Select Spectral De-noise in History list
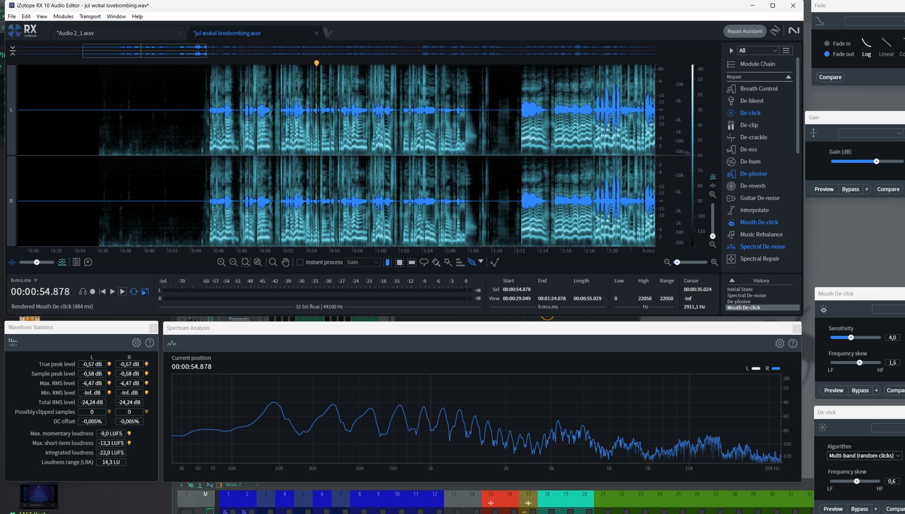Screen dimensions: 905x514 (x=746, y=295)
